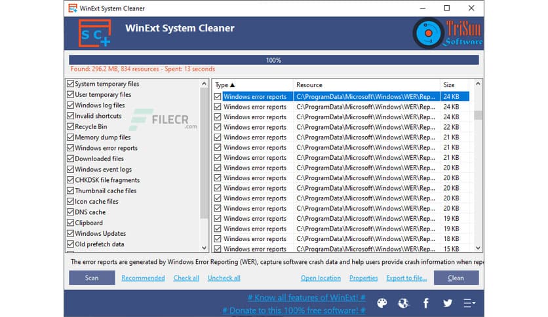Open the color theme palette icon
Screen dimensions: 548x317
[382, 303]
